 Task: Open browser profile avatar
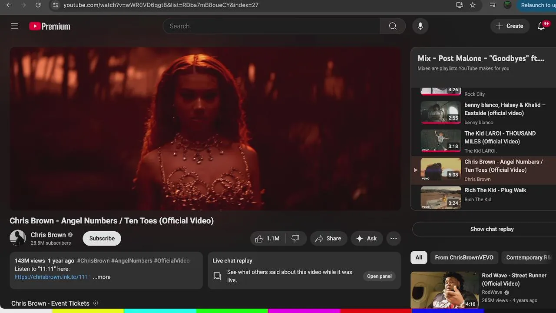[x=507, y=5]
